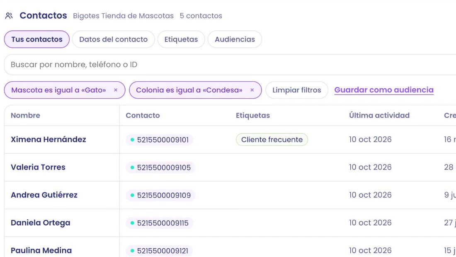Click Andrea Gutiérrez's last activity date
Viewport: 456px width, 257px height.
pos(370,195)
